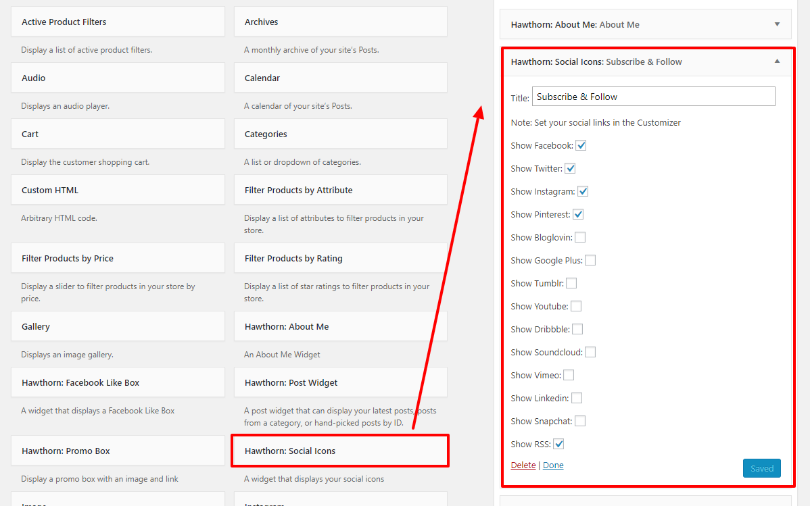810x506 pixels.
Task: Disable the Show Instagram checkbox
Action: [583, 191]
